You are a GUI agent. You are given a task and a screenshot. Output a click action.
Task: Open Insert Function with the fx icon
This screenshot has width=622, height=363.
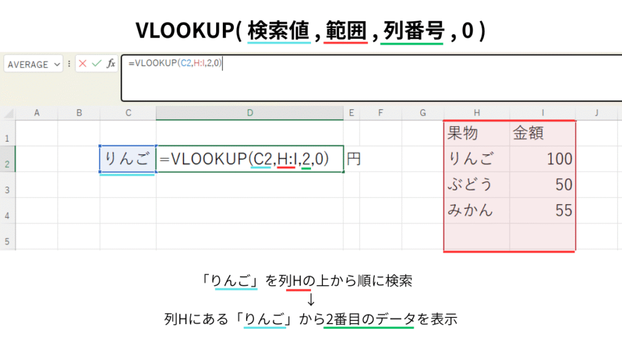coord(111,64)
